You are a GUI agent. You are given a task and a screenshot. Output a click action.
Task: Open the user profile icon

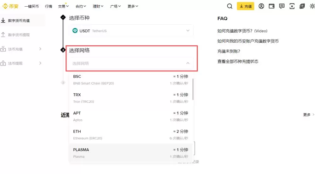point(261,6)
